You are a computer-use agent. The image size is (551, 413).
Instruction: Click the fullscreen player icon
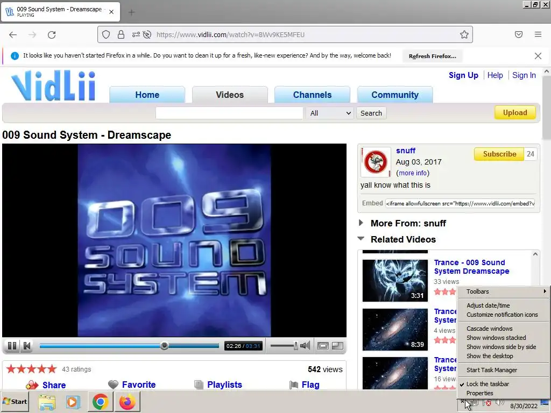[x=338, y=346]
